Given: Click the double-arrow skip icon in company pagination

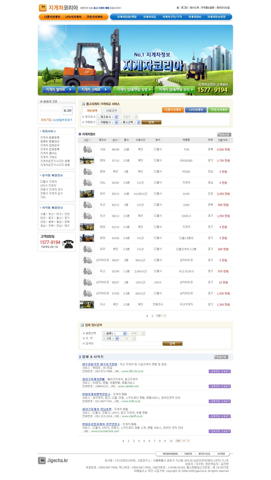Looking at the screenshot, I should point(184,441).
